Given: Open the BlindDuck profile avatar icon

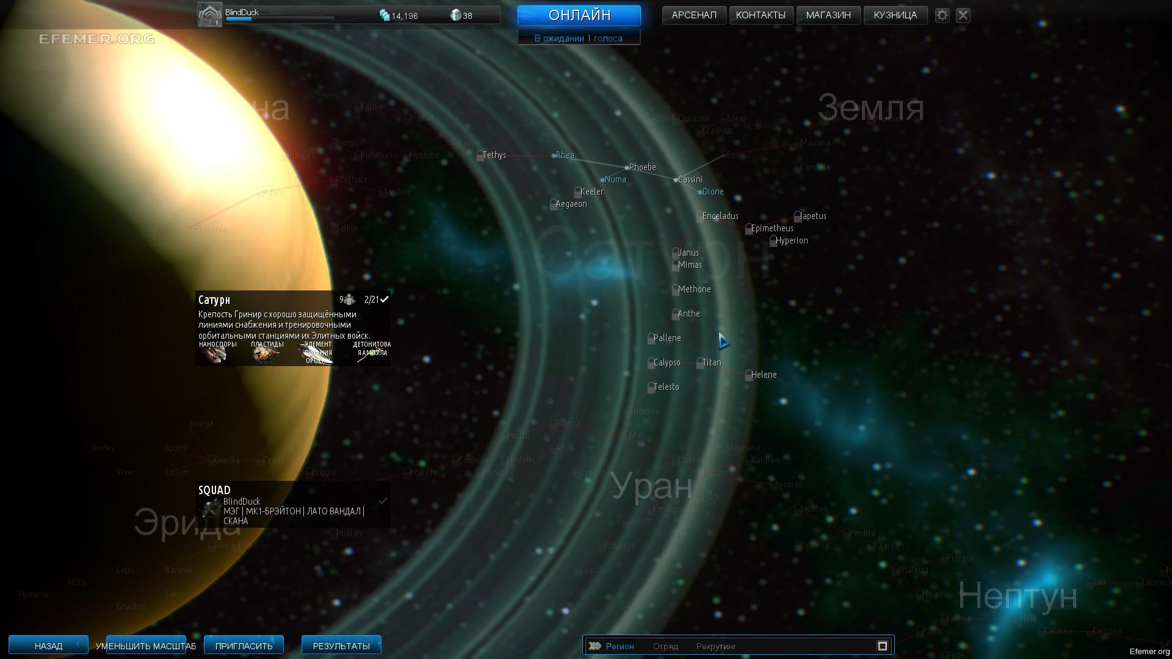Looking at the screenshot, I should 209,15.
